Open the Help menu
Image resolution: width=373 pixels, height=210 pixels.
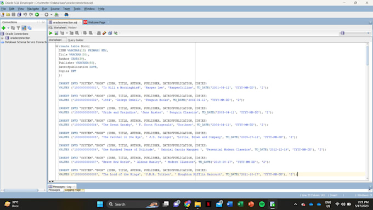click(x=101, y=9)
